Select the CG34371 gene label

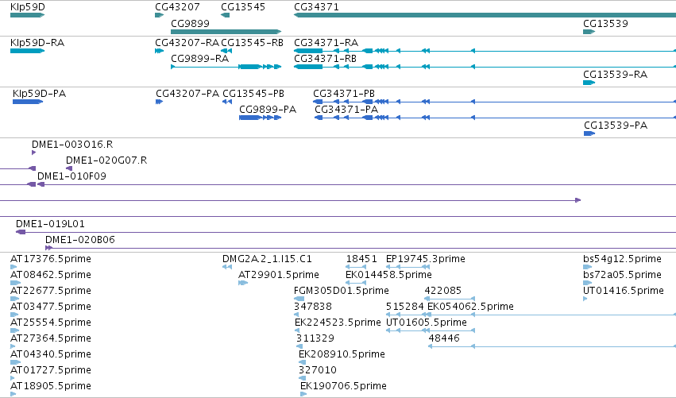pos(316,7)
